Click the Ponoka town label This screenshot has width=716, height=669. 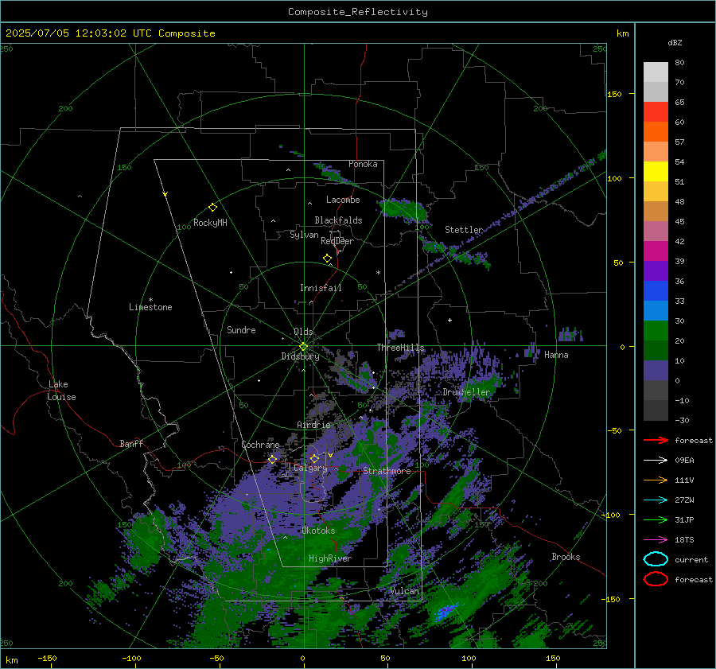pyautogui.click(x=363, y=164)
